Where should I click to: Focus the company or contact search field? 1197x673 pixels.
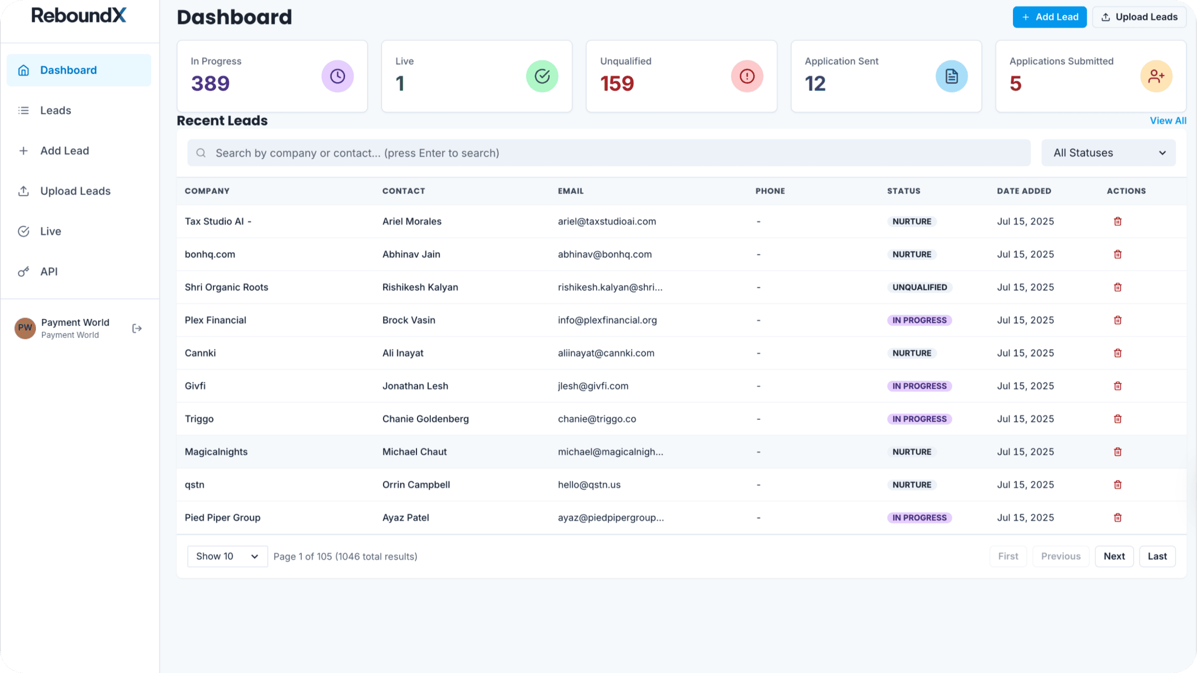[x=608, y=153]
